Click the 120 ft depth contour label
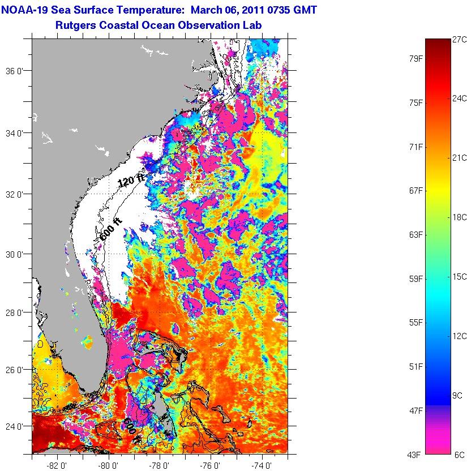This screenshot has height=471, width=467. click(x=131, y=180)
